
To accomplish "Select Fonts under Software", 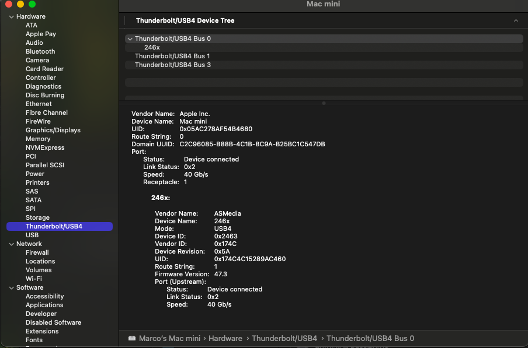I will (34, 340).
